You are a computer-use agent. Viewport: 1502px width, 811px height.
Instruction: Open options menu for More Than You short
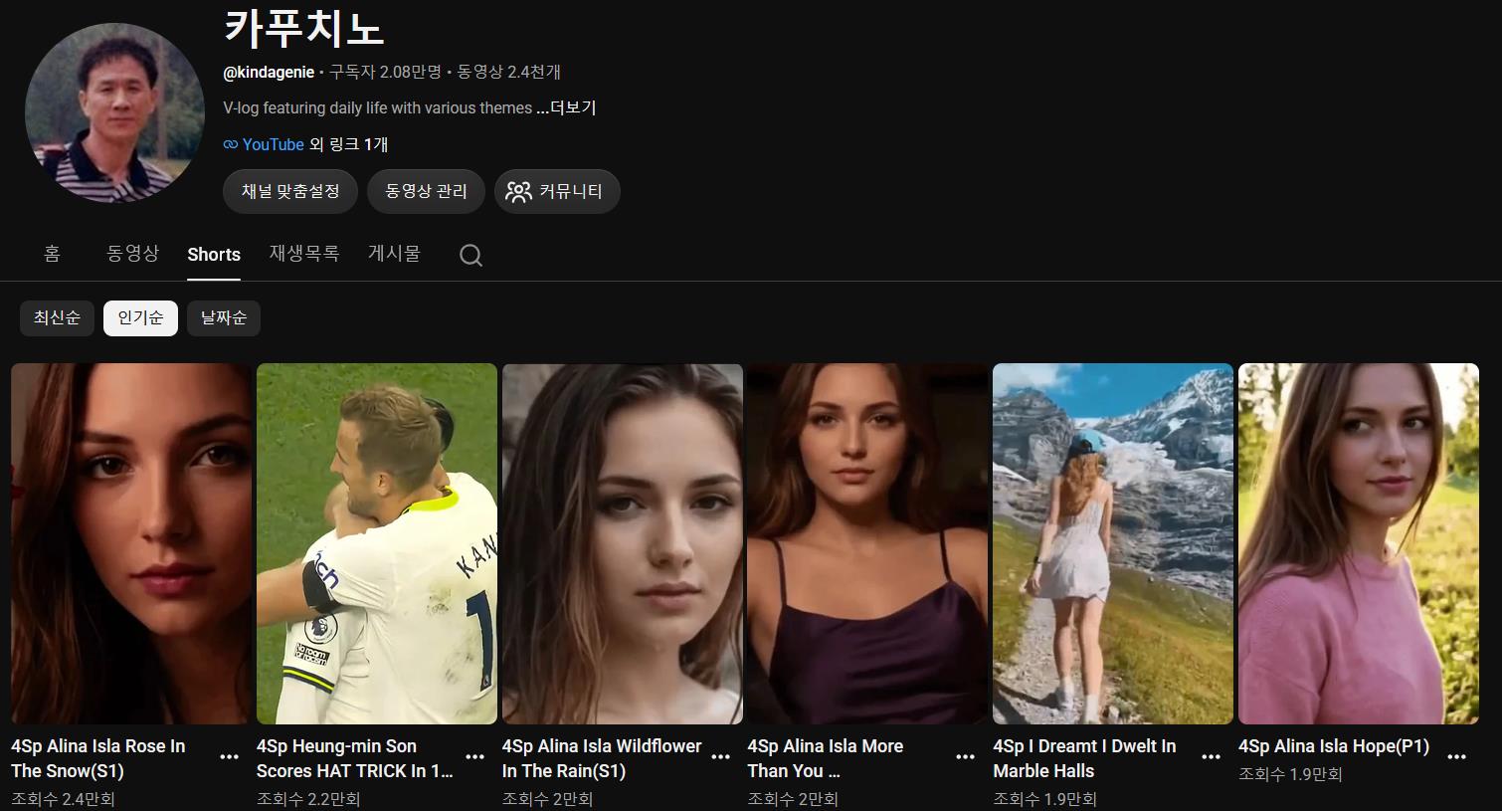(965, 757)
